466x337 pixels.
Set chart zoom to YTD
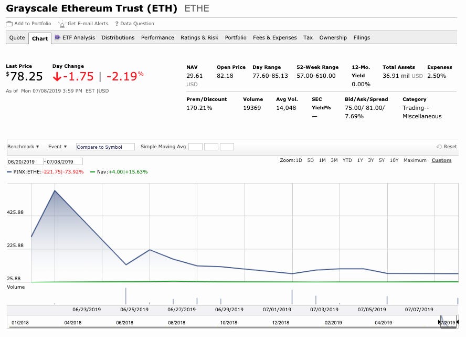(x=347, y=160)
